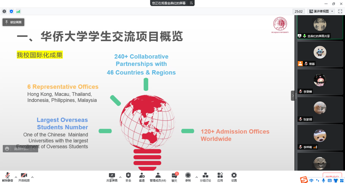Toggle the 锁定画面 pin button
This screenshot has width=345, height=183.
[x=13, y=22]
